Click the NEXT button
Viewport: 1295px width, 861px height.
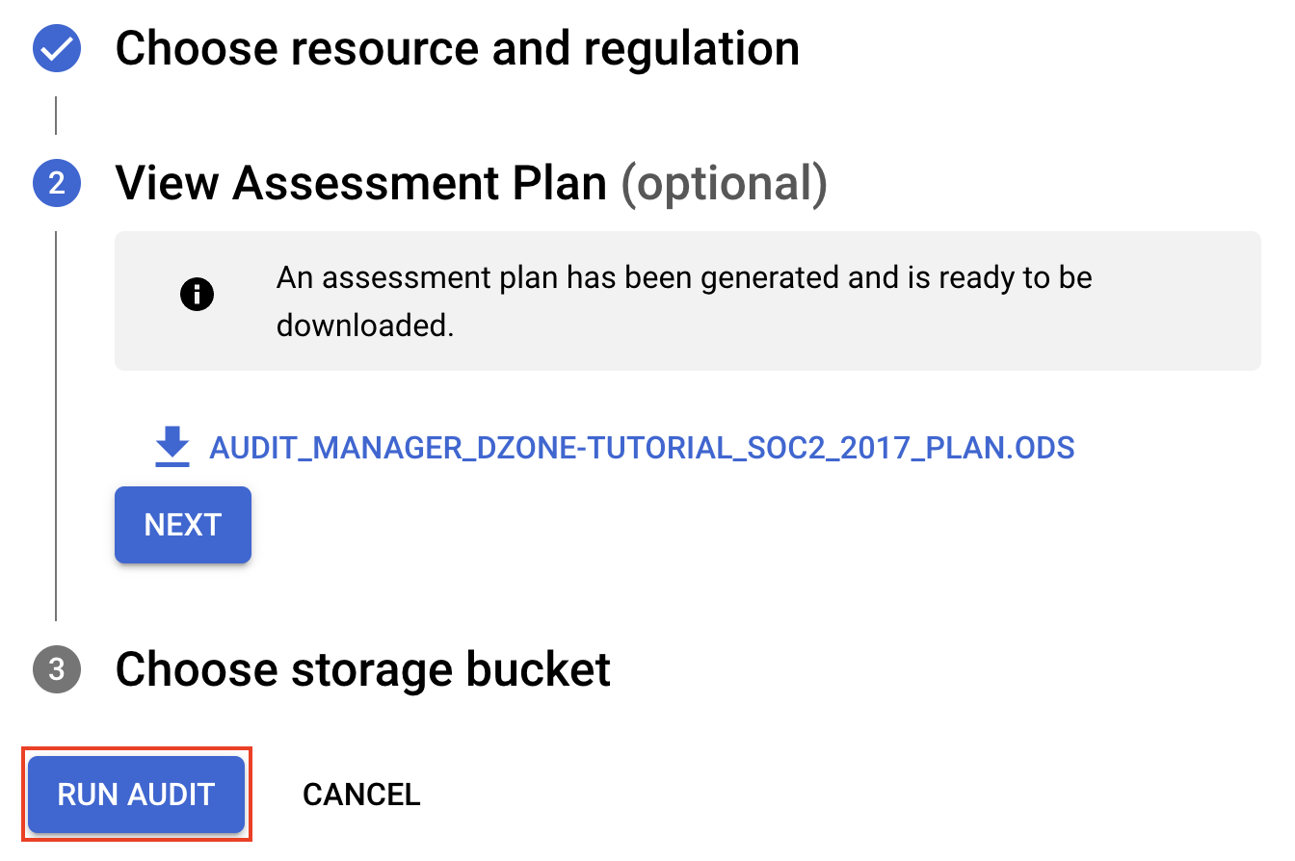tap(182, 525)
